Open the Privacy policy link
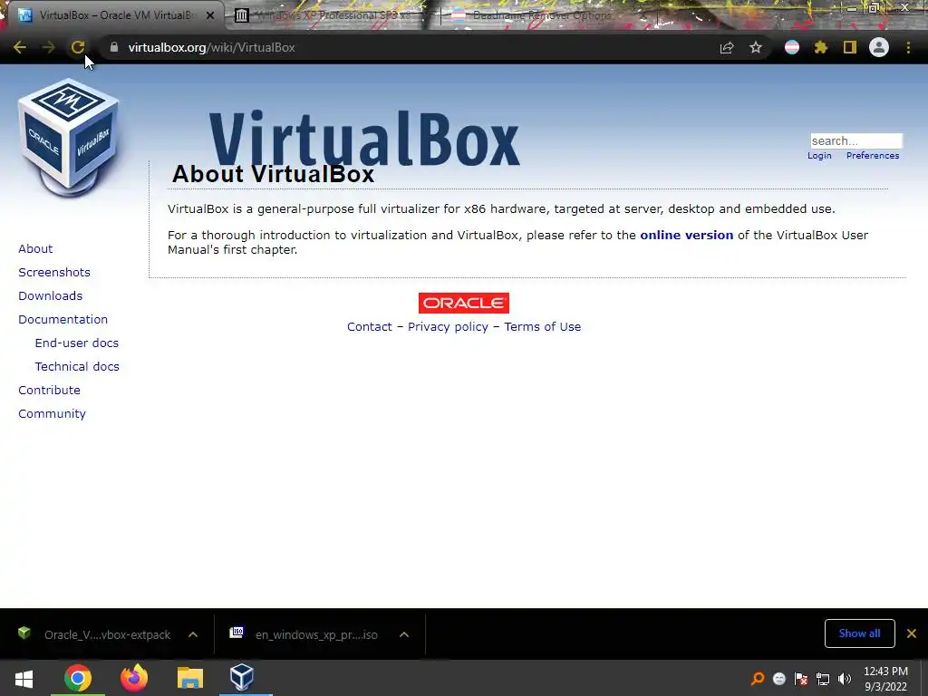 click(x=448, y=326)
